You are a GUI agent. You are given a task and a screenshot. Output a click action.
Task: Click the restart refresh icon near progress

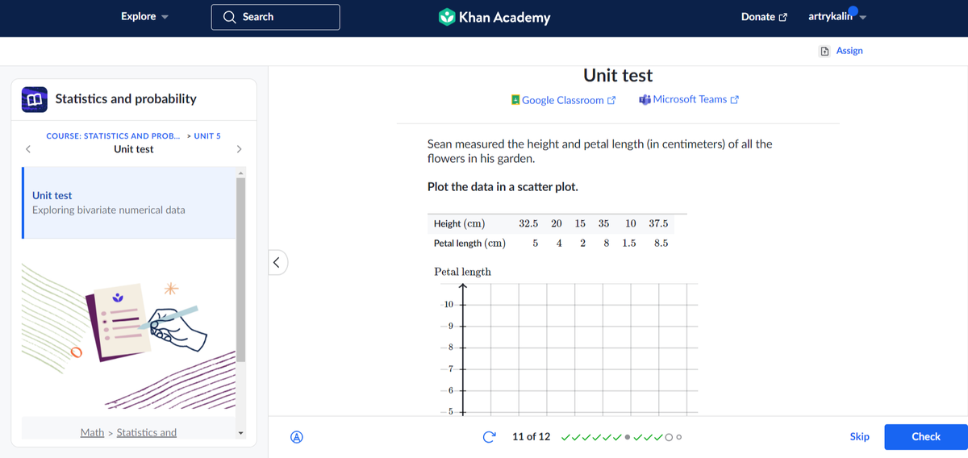[488, 437]
